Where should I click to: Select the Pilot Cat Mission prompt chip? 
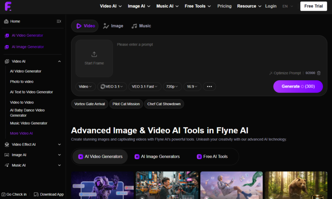tap(126, 104)
